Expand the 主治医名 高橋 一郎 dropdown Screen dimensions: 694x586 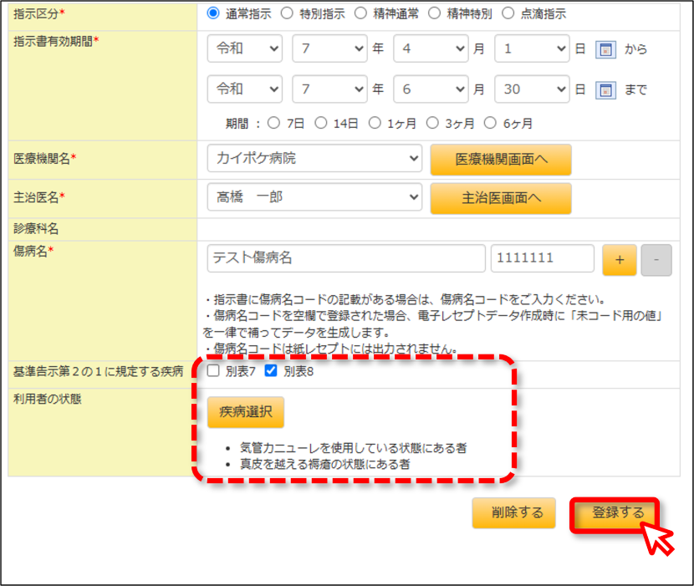coord(314,197)
